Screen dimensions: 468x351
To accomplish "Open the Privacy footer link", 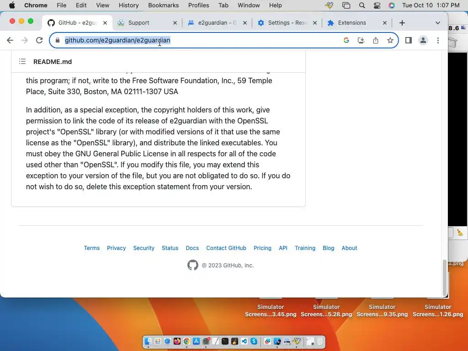I will click(117, 248).
